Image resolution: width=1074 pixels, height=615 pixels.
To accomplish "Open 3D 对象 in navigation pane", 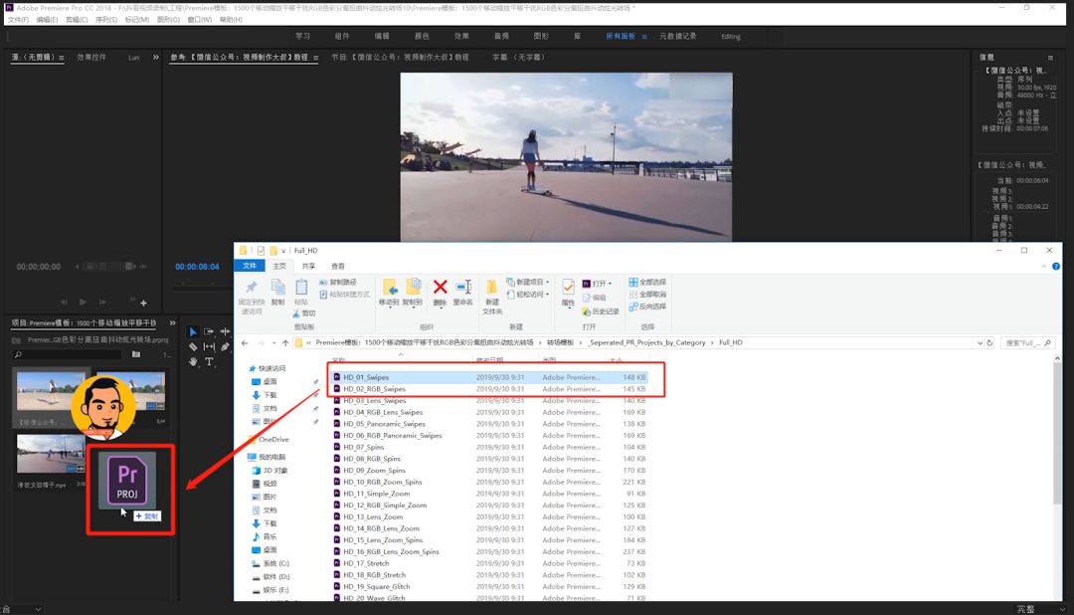I will pos(275,471).
